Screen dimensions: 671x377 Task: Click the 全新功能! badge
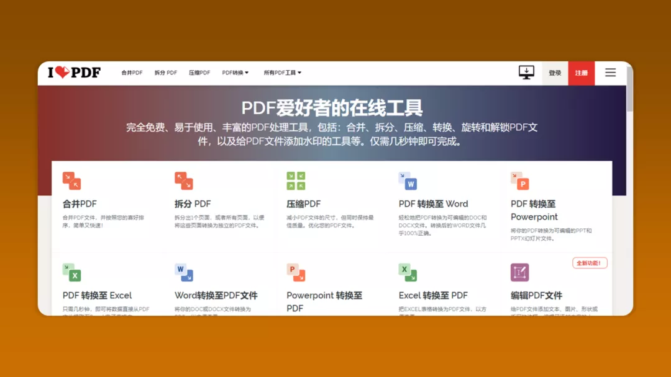coord(590,263)
